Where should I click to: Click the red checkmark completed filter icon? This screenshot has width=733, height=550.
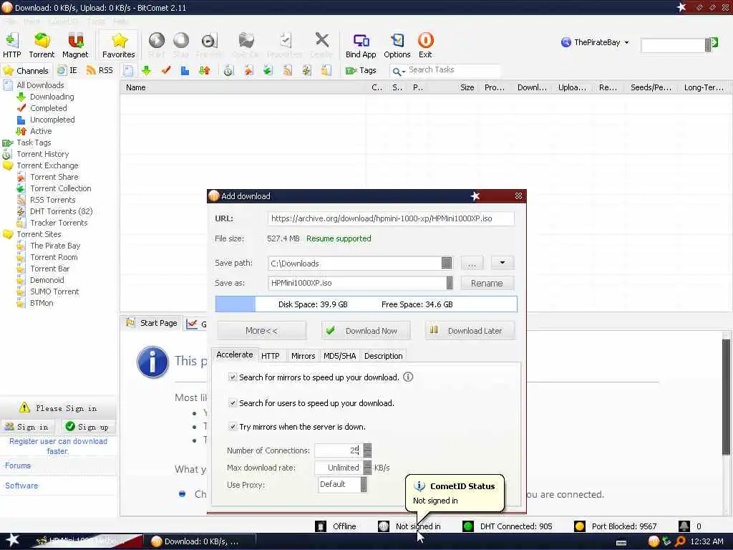coord(166,71)
